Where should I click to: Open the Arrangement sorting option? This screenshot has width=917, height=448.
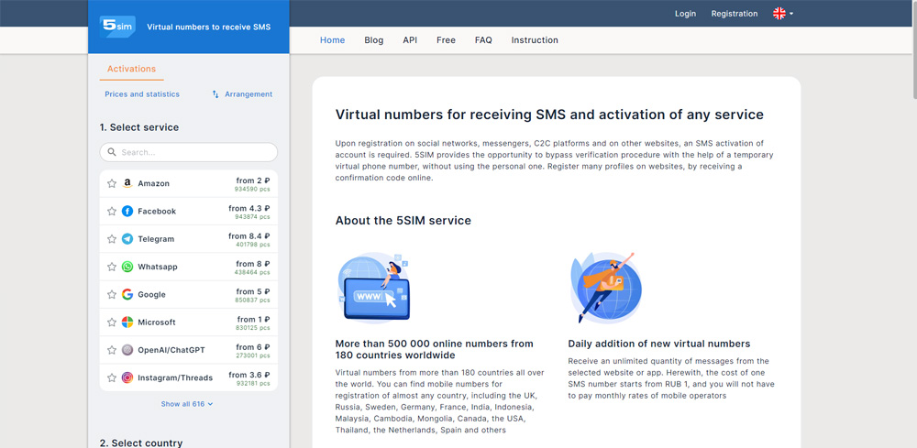[x=242, y=94]
